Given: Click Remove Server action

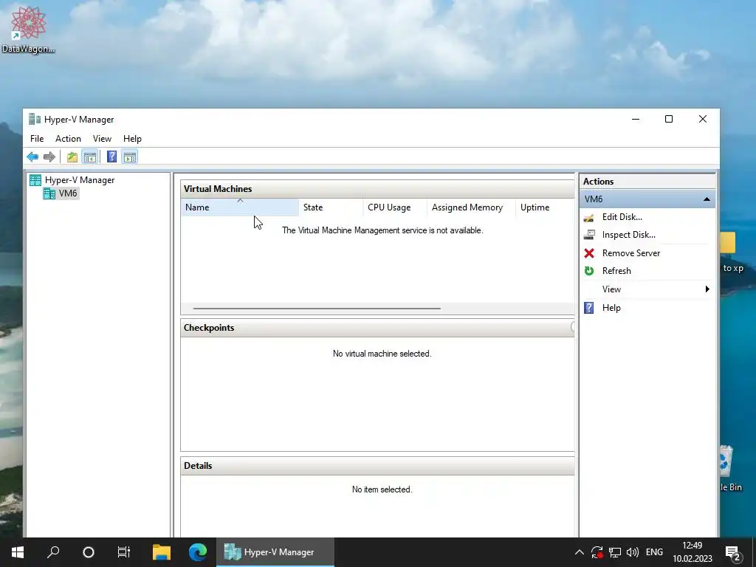Looking at the screenshot, I should pos(631,253).
